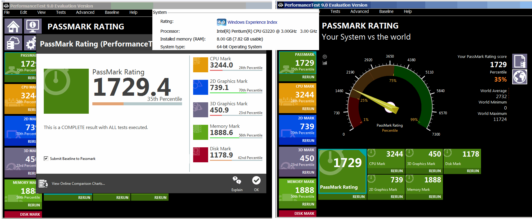532x219 pixels.
Task: Open Baseline menu in right window
Action: coord(386,11)
